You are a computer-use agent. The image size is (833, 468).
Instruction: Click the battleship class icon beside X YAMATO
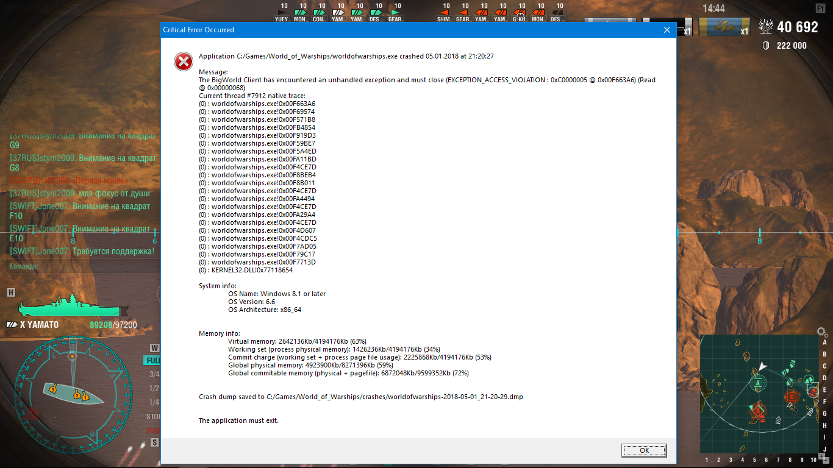(12, 325)
